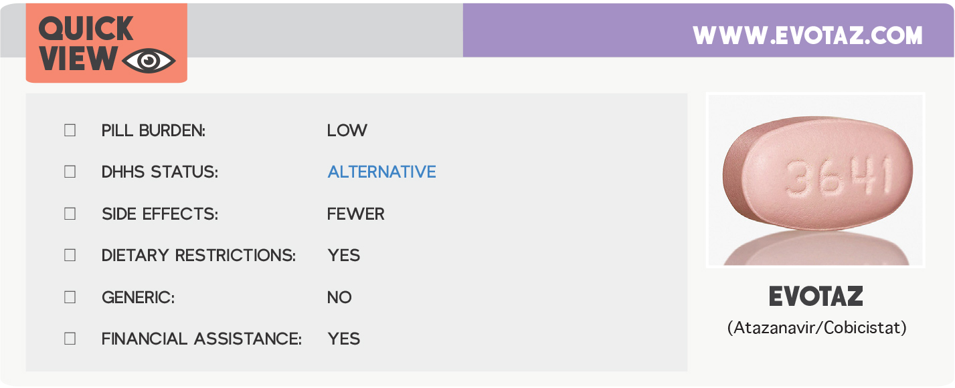955x388 pixels.
Task: Tick the Generic checkbox
Action: pyautogui.click(x=70, y=297)
